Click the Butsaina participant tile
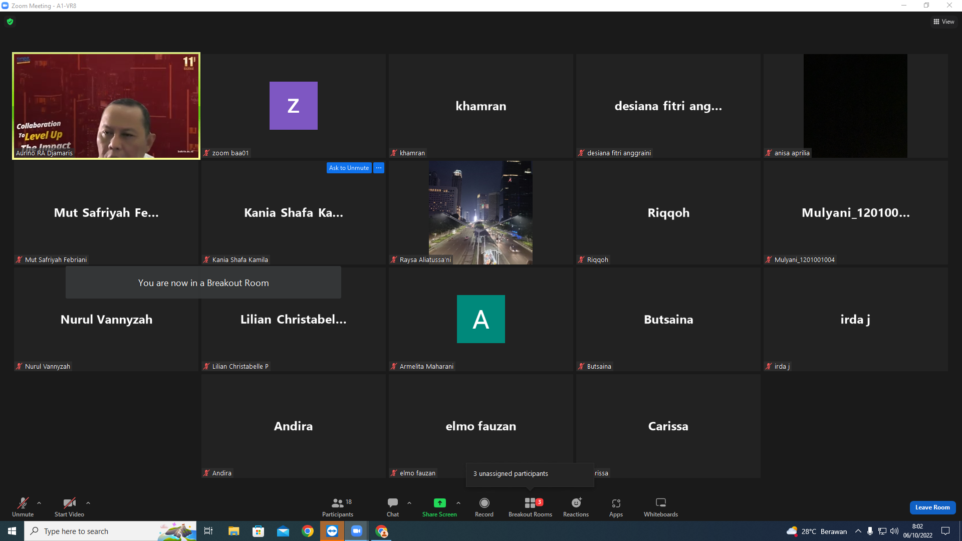 668,319
